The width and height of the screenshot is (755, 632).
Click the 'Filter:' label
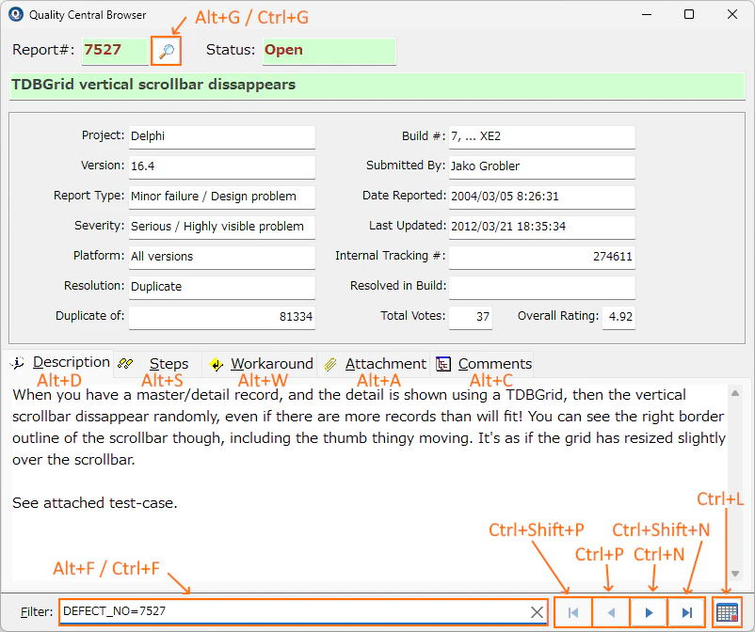[37, 612]
